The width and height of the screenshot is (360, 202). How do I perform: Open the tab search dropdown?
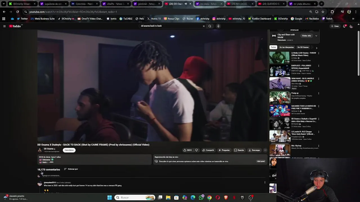click(x=4, y=4)
